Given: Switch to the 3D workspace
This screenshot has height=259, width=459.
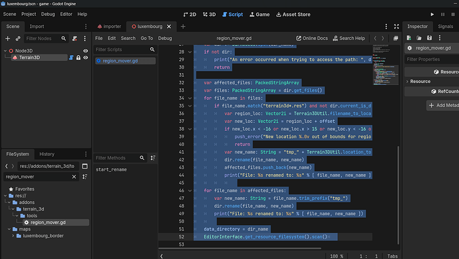Looking at the screenshot, I should point(209,15).
